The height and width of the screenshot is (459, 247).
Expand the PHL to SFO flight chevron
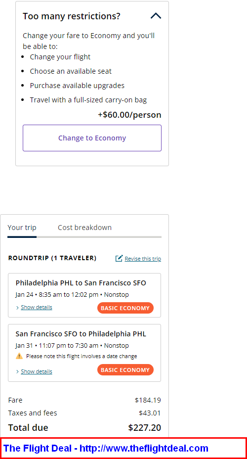click(18, 307)
